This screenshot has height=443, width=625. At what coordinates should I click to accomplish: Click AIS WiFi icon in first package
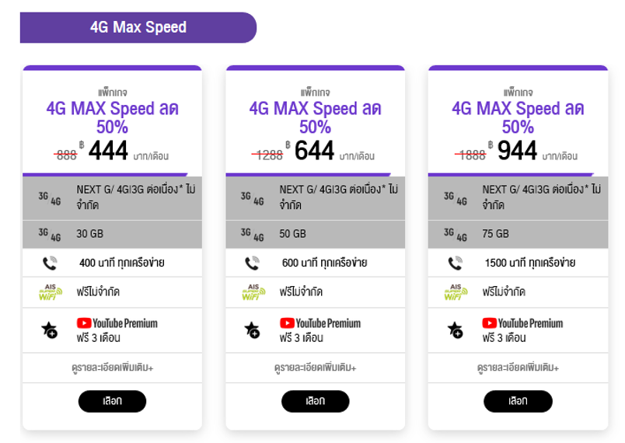click(x=51, y=292)
